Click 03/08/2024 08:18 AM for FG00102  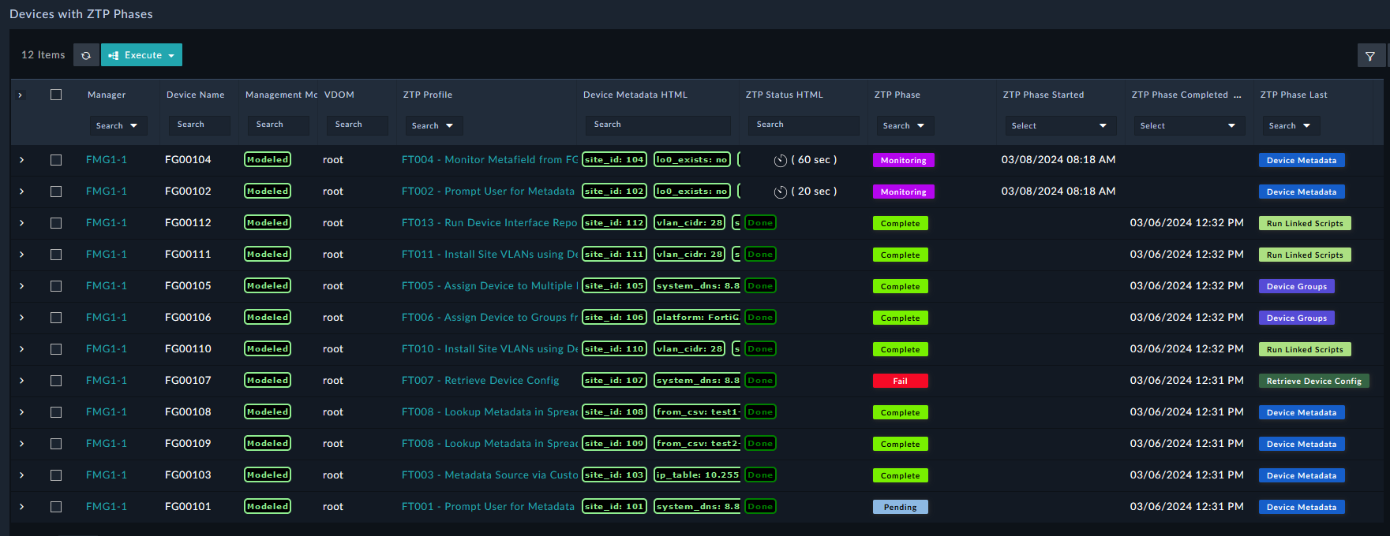click(1058, 192)
